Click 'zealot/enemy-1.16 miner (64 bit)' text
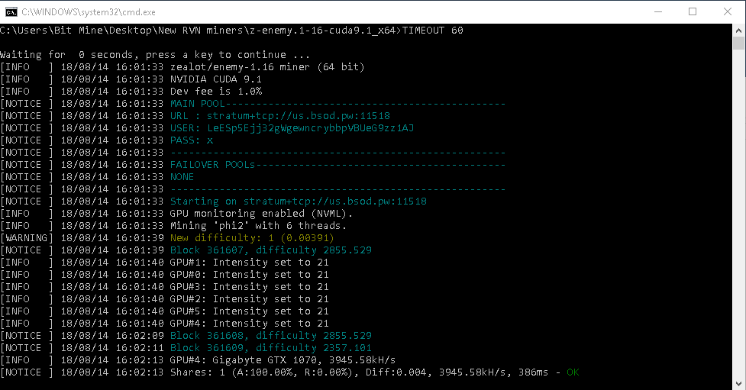746x390 pixels. point(267,67)
